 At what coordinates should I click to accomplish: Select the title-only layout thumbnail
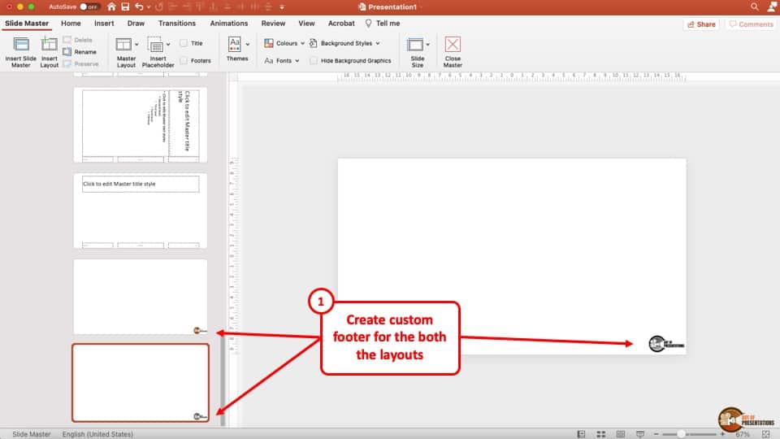pos(141,211)
